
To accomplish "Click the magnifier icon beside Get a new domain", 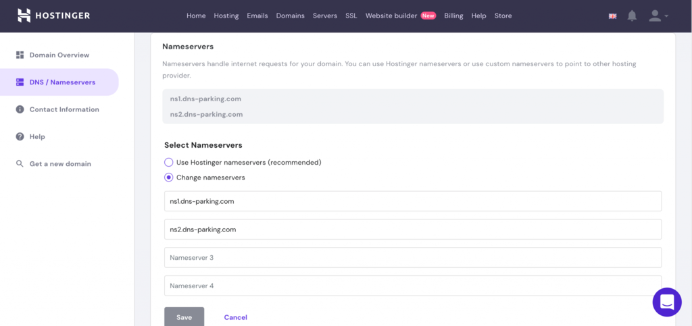I will [x=20, y=164].
